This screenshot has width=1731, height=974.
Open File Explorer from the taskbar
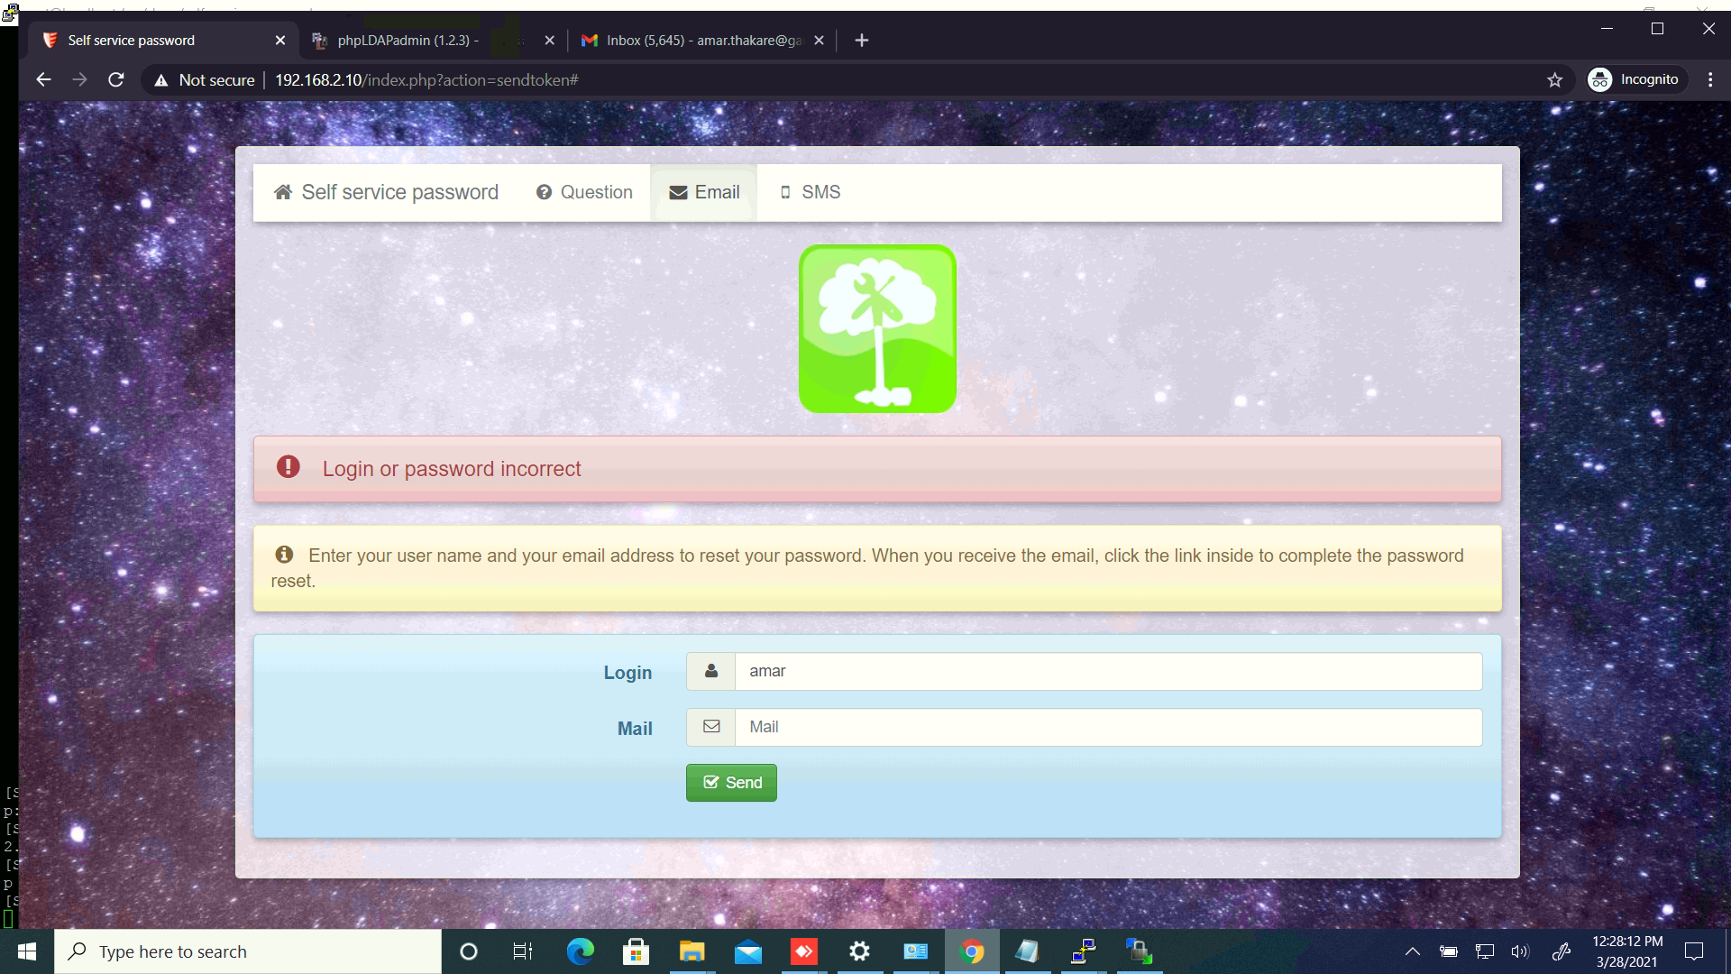[x=691, y=951]
